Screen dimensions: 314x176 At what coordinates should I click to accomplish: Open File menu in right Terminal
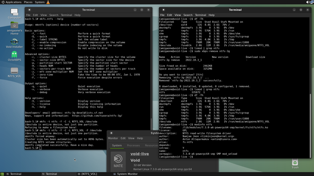click(162, 15)
